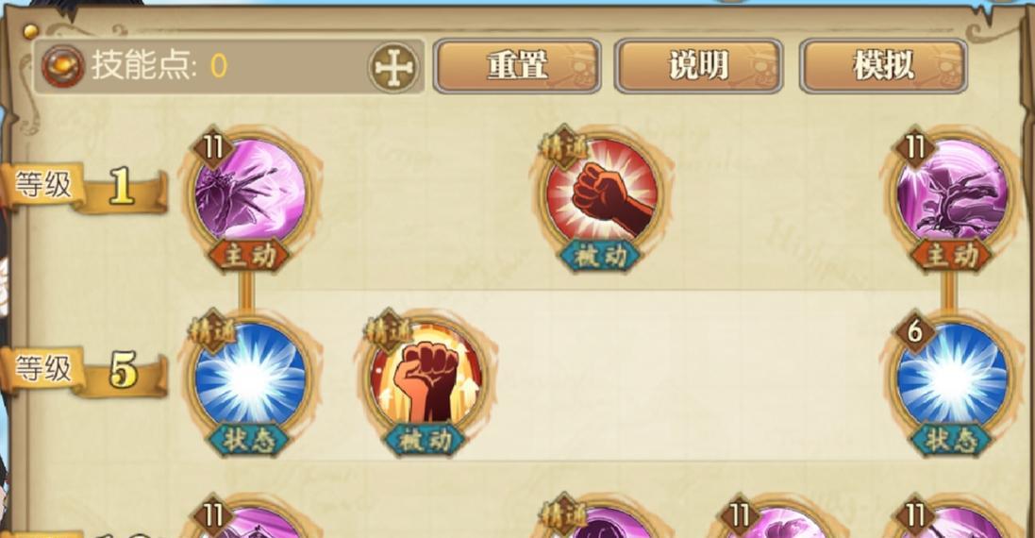Tap the 主动 label under left level 1 skill
1035x538 pixels.
pyautogui.click(x=248, y=255)
